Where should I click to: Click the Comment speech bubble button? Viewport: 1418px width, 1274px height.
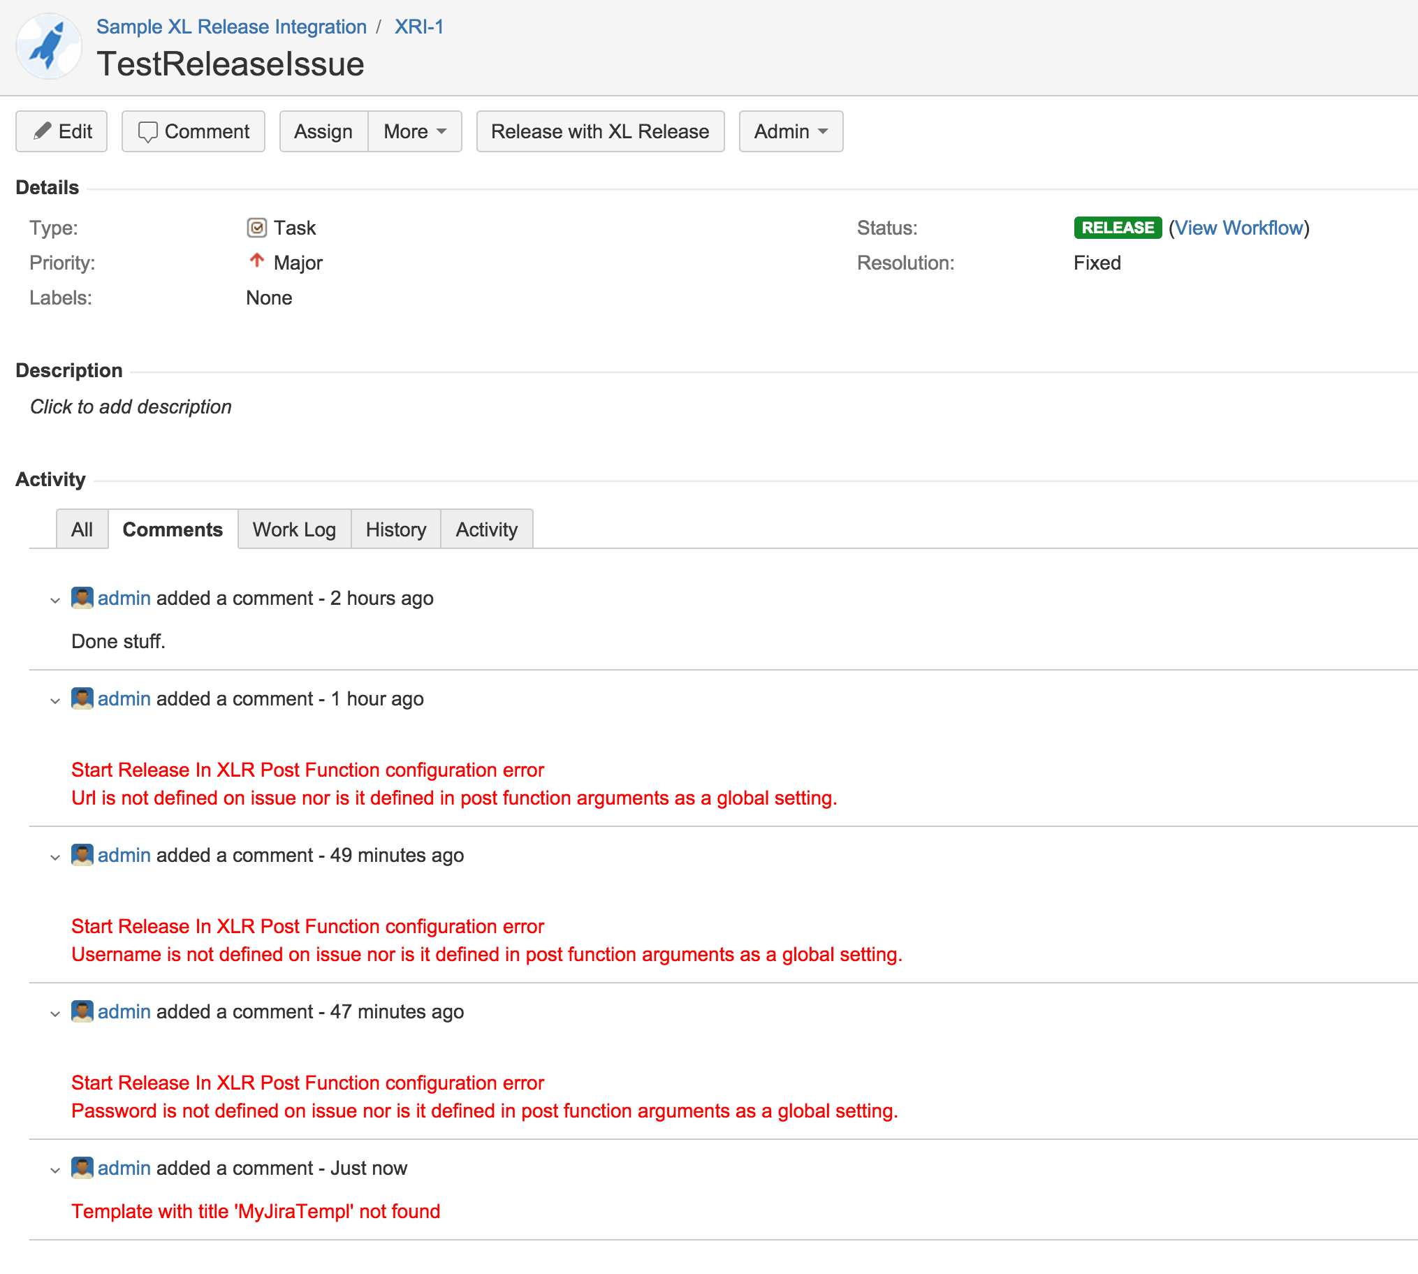click(x=193, y=131)
